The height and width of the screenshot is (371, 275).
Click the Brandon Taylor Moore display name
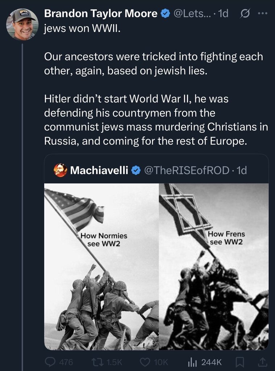101,14
